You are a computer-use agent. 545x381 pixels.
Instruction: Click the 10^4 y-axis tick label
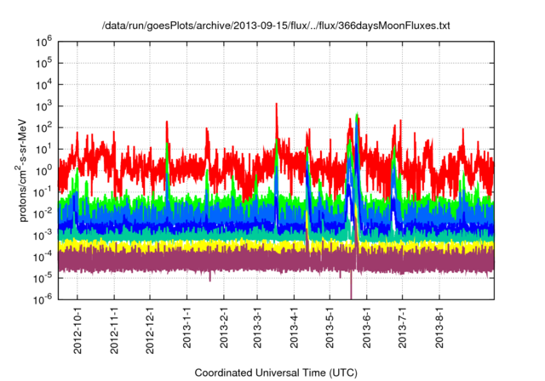point(44,84)
